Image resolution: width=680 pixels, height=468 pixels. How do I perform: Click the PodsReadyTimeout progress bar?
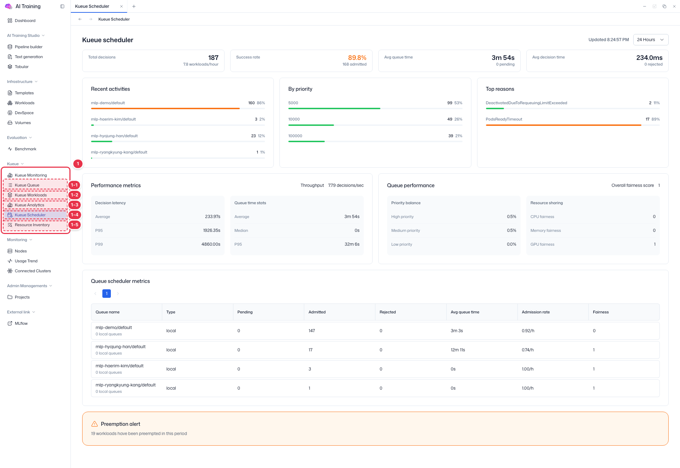573,125
